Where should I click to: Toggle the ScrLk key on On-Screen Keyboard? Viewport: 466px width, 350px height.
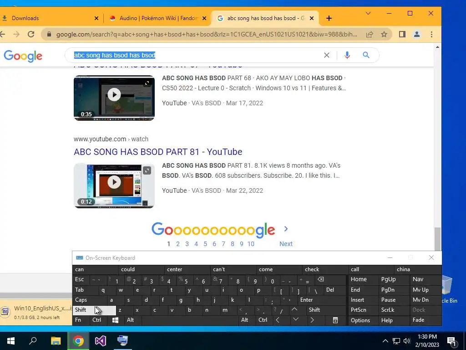tap(394, 310)
